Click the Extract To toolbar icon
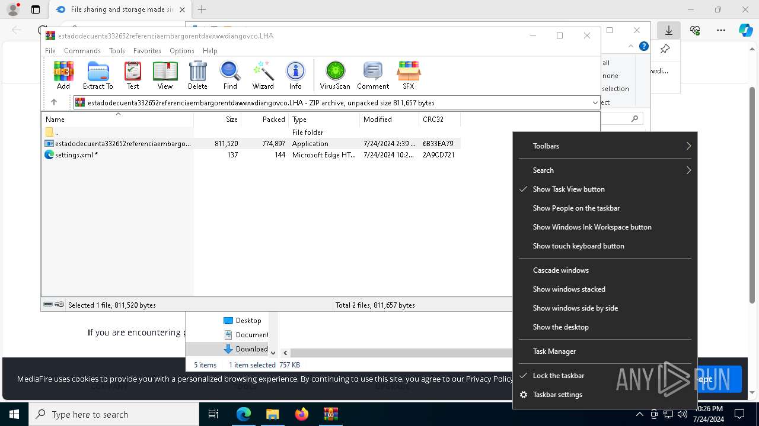Screen dimensions: 759x426 tap(98, 75)
